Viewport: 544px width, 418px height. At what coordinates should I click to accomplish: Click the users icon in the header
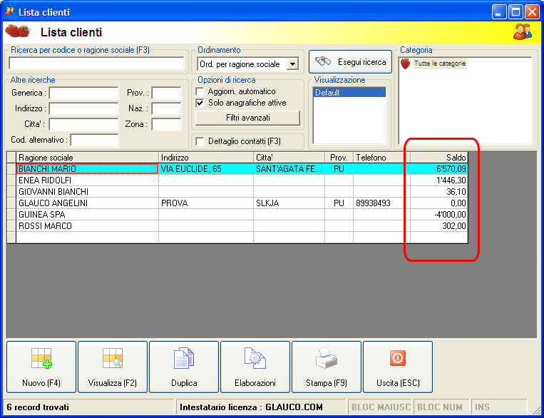click(523, 31)
